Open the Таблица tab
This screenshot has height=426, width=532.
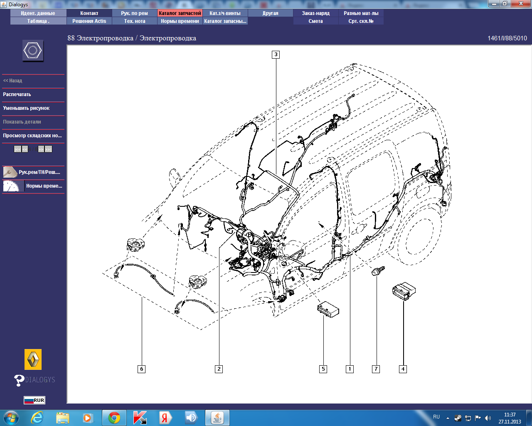38,21
